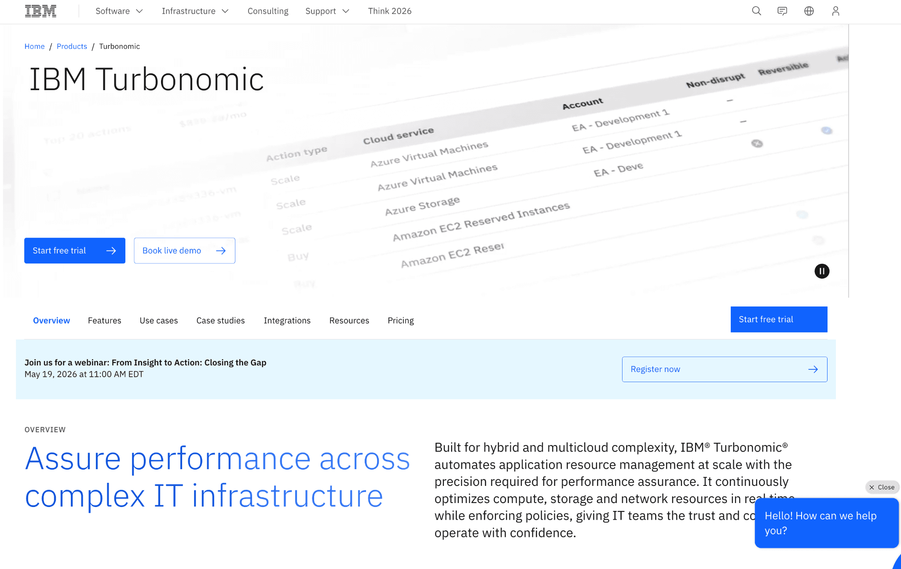Click the Turbonomic breadcrumb text
The height and width of the screenshot is (569, 901).
point(119,46)
